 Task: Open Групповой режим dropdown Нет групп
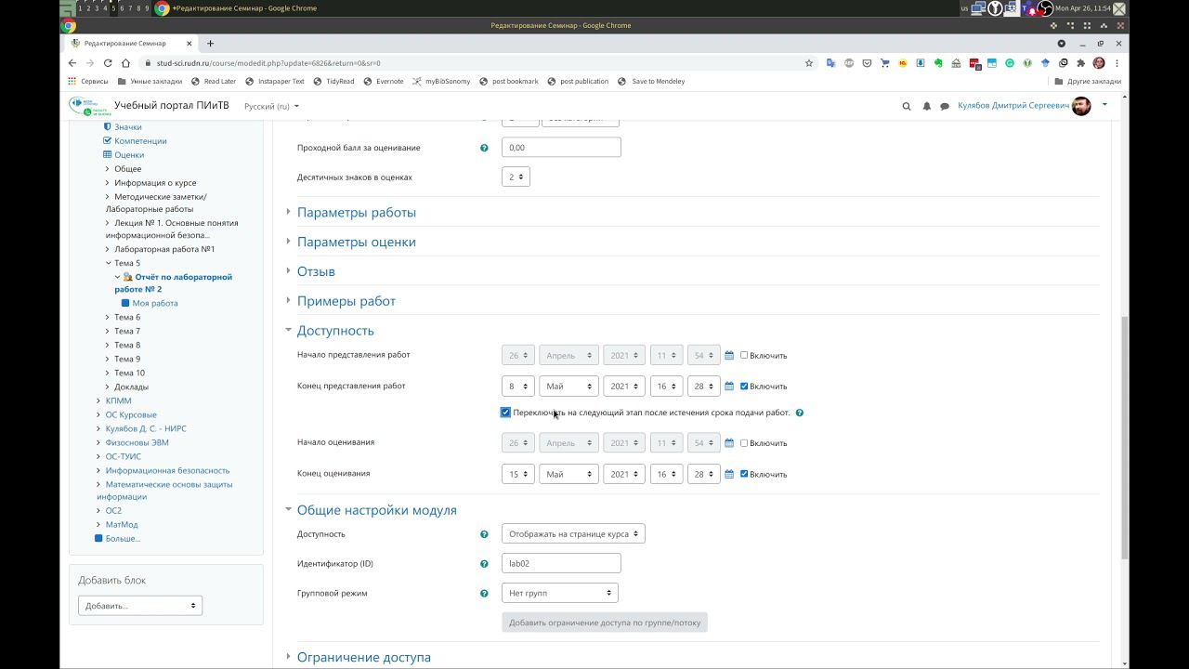click(559, 593)
